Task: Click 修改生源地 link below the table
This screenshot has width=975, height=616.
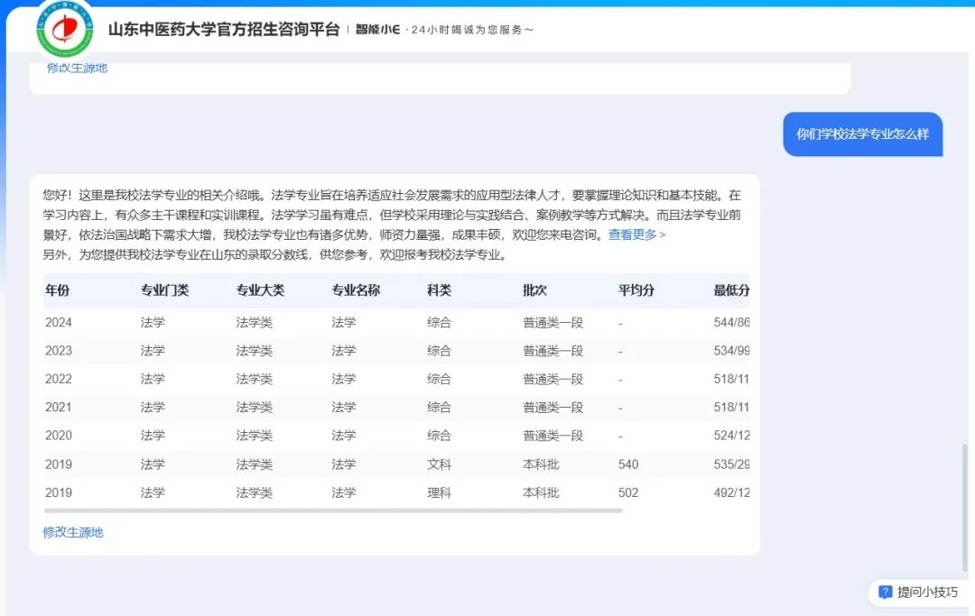Action: tap(73, 532)
